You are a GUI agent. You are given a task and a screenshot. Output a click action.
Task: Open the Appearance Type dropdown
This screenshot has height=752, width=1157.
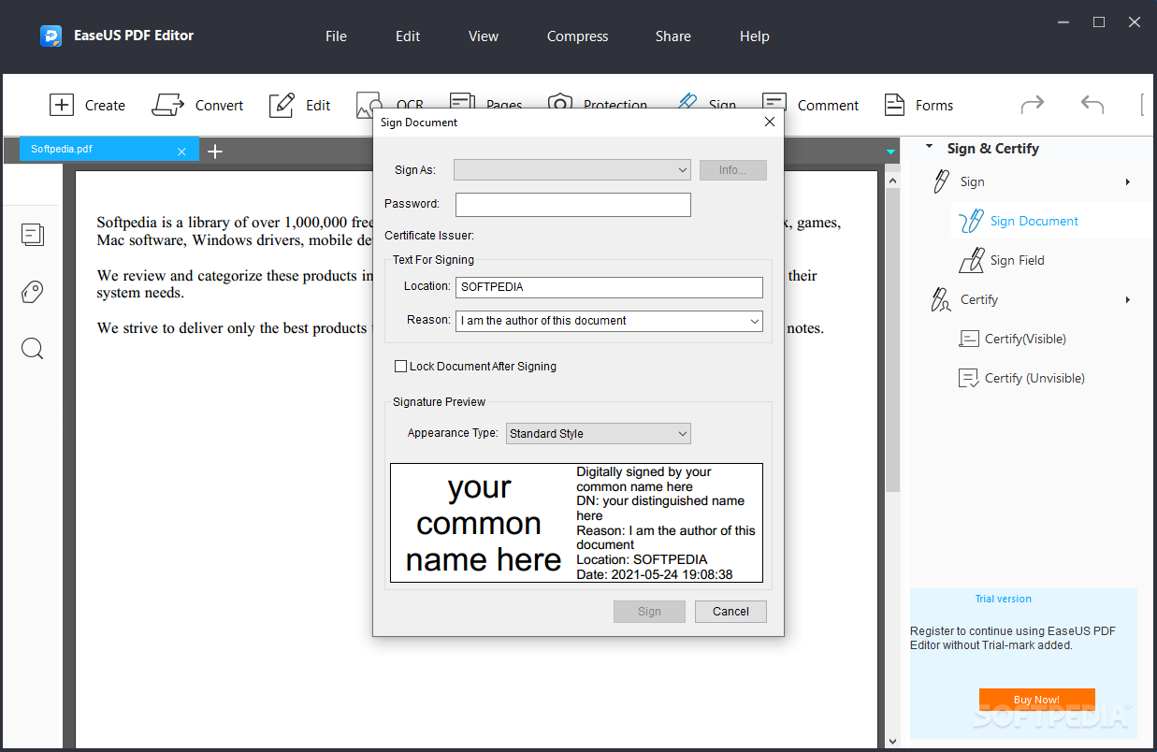click(x=599, y=433)
